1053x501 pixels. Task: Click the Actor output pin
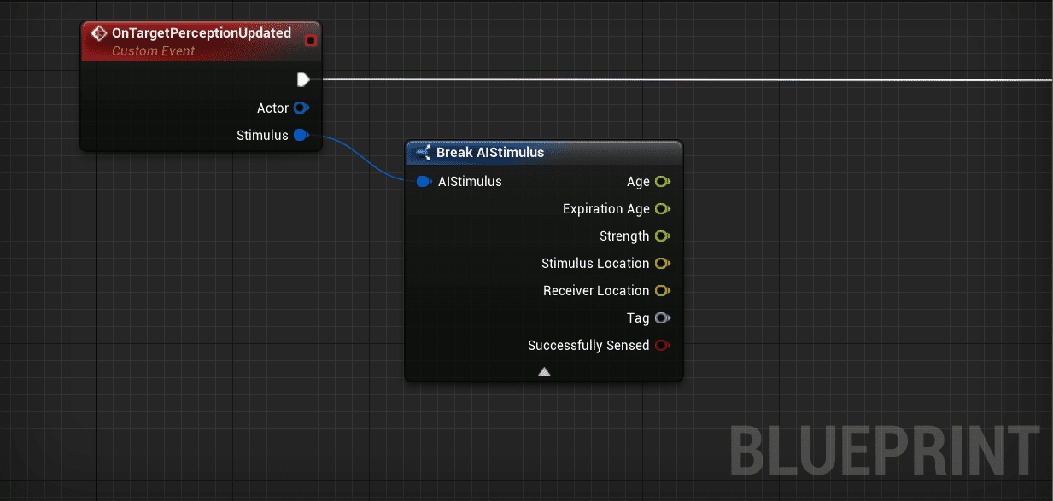(x=301, y=108)
